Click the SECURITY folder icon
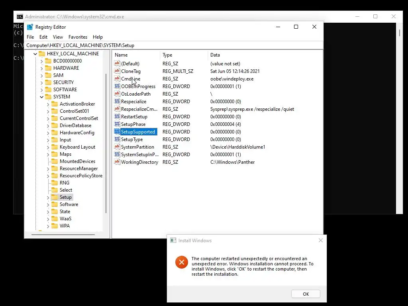Image resolution: width=408 pixels, height=306 pixels. [x=48, y=82]
